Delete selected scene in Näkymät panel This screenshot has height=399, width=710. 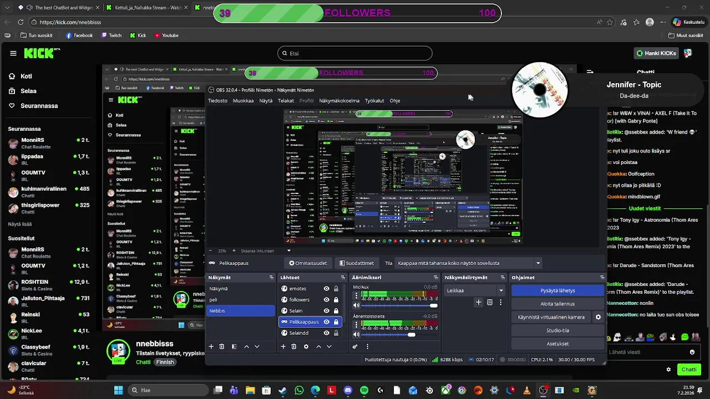[221, 346]
